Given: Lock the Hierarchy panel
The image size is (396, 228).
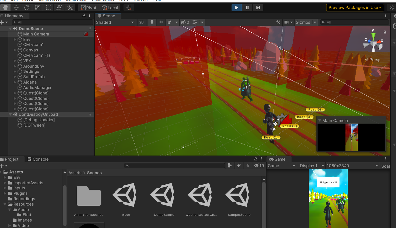Looking at the screenshot, I should pos(84,16).
